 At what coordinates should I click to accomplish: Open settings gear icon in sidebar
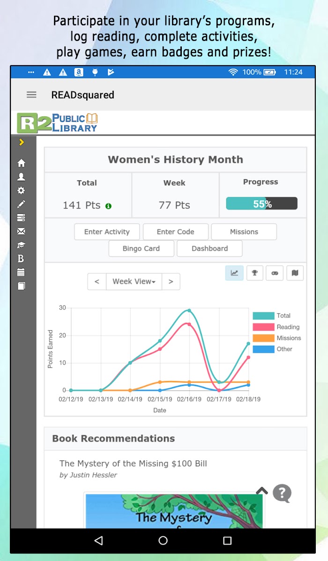pos(22,190)
